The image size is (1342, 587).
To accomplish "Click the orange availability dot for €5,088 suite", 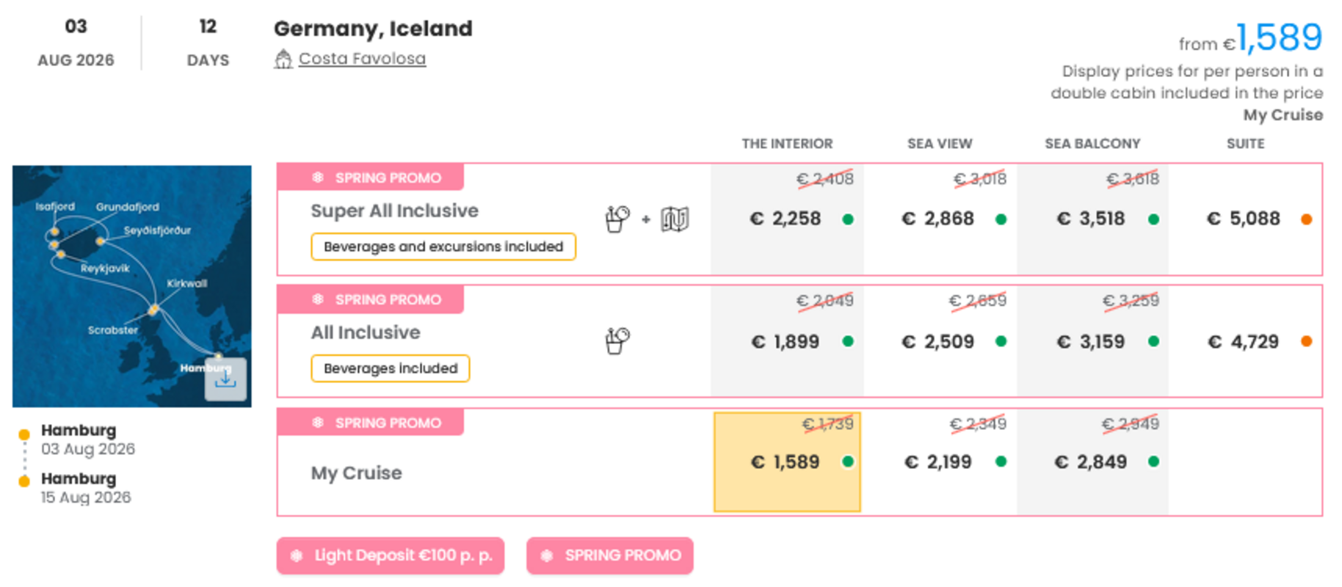I will coord(1306,219).
